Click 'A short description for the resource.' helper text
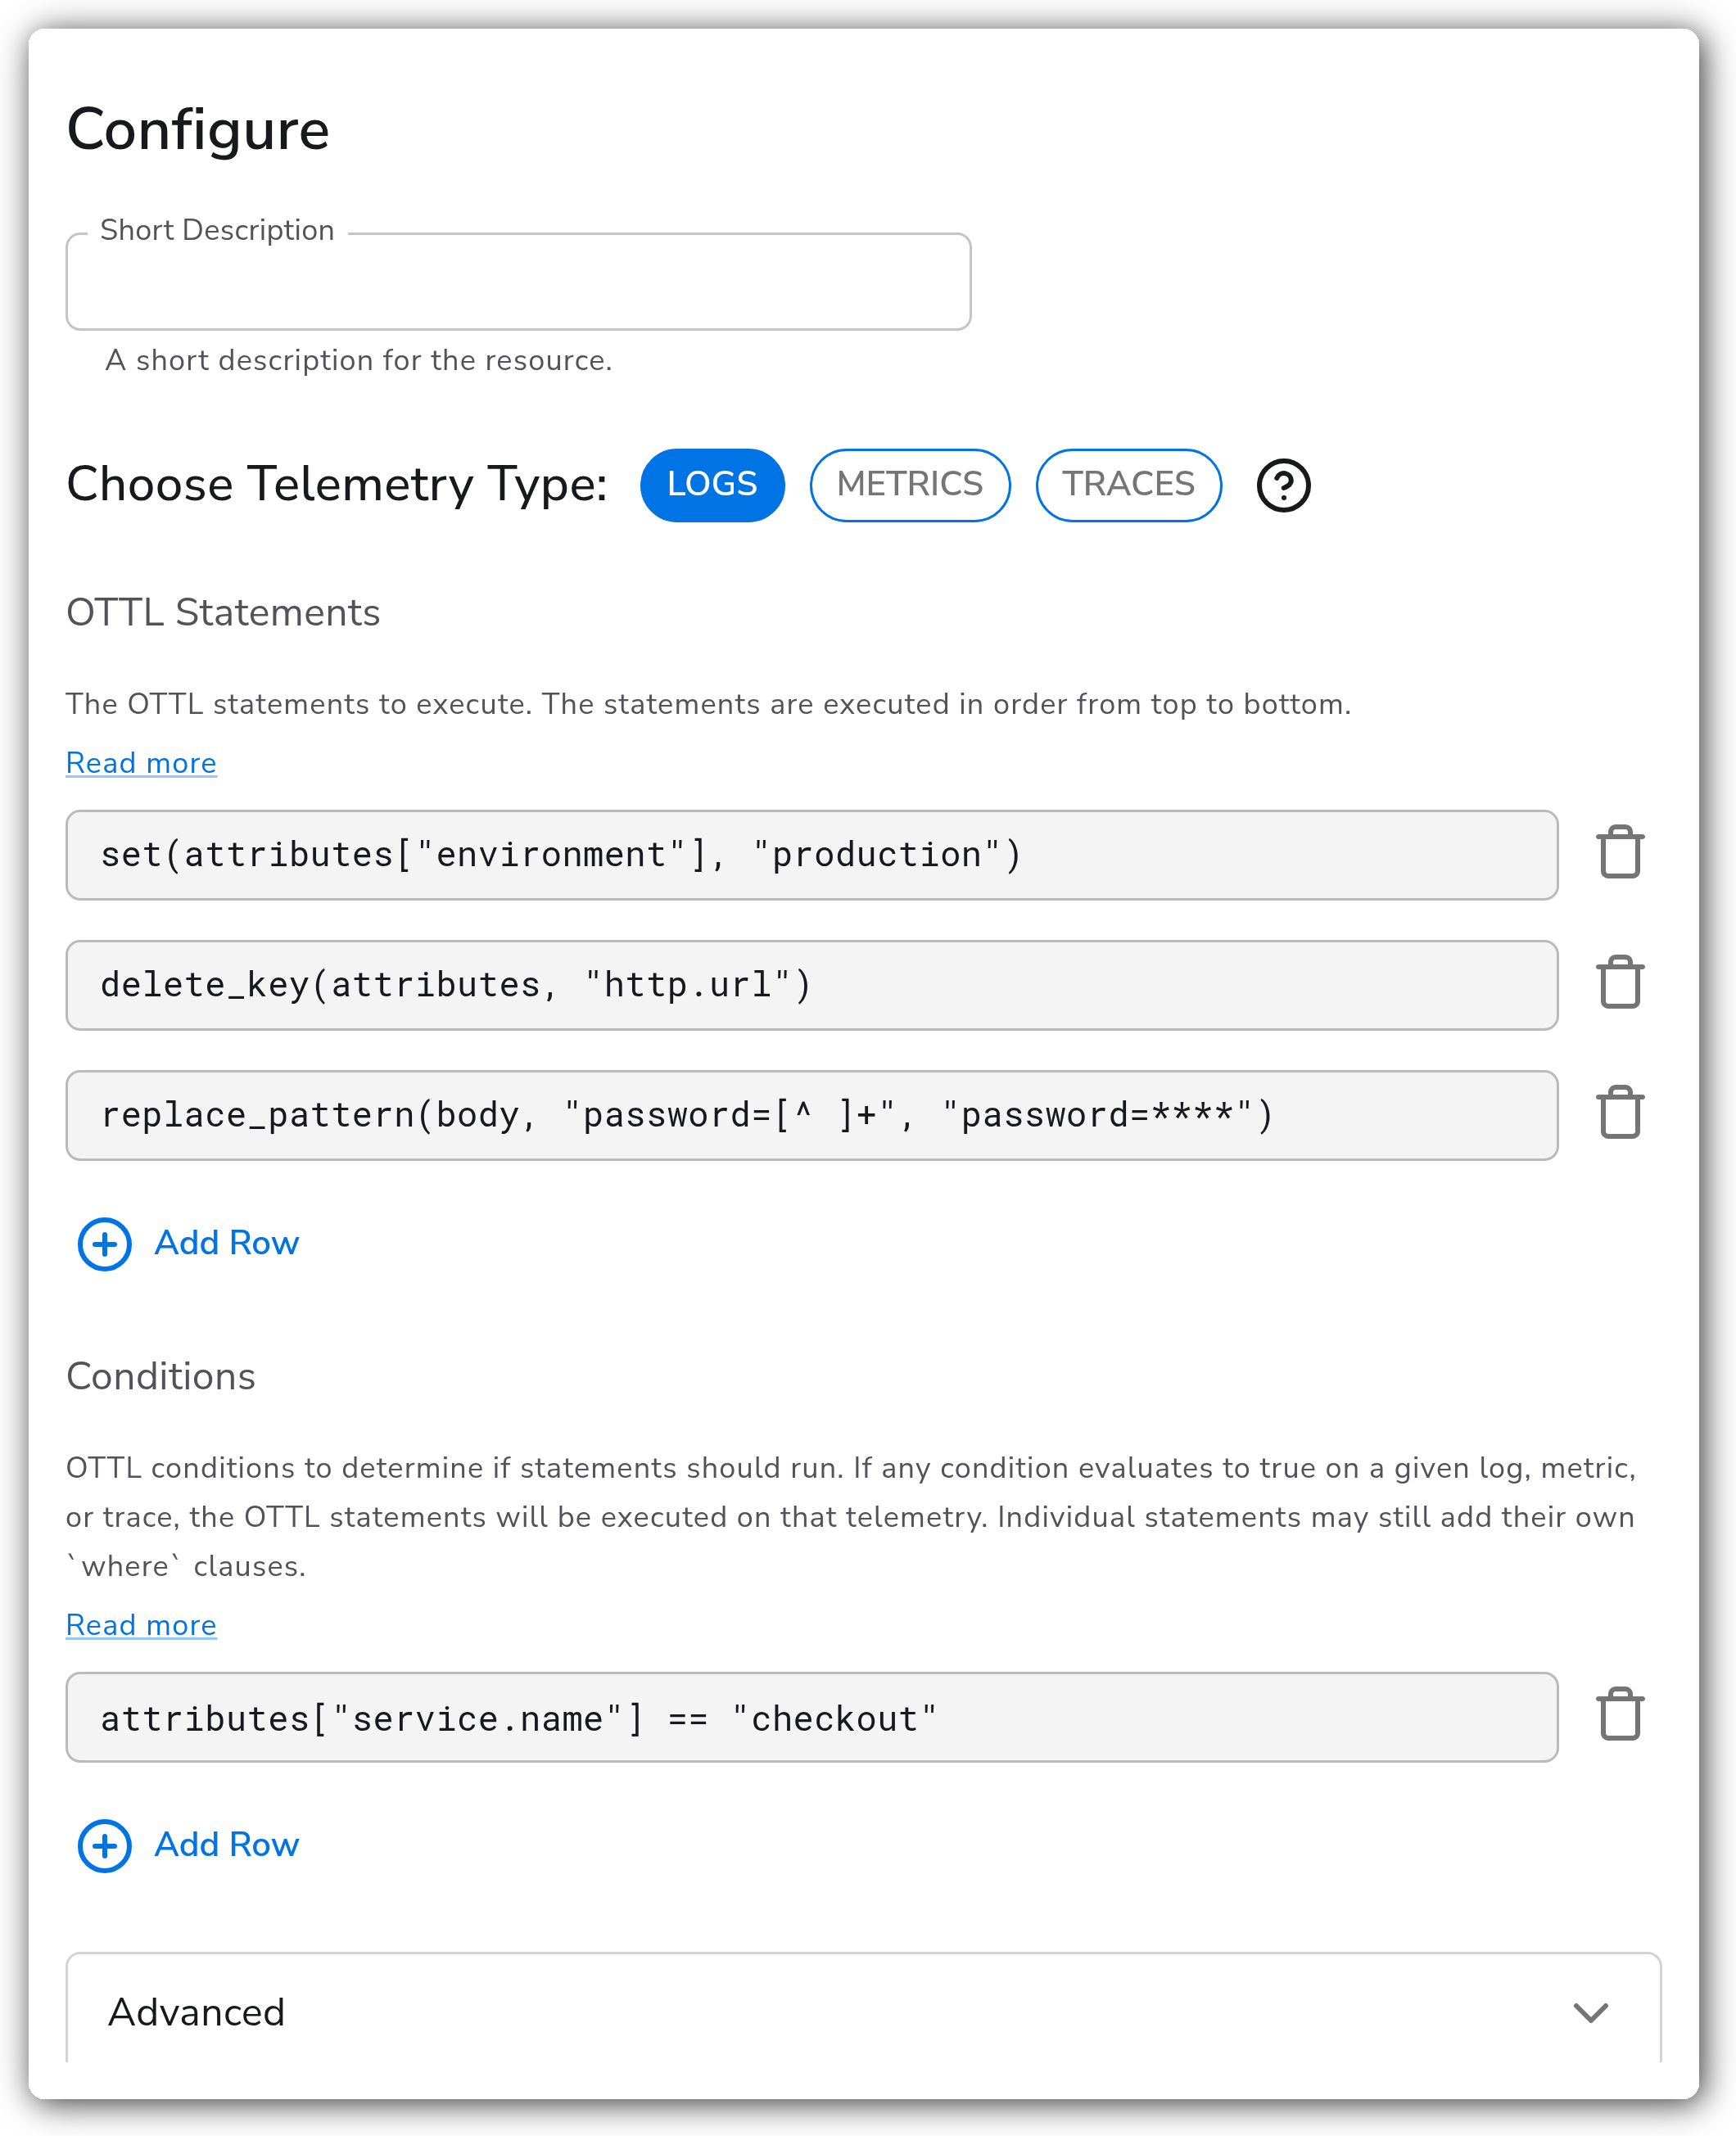1736x2136 pixels. [358, 360]
